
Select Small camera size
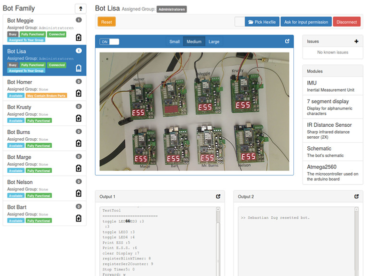pyautogui.click(x=174, y=42)
